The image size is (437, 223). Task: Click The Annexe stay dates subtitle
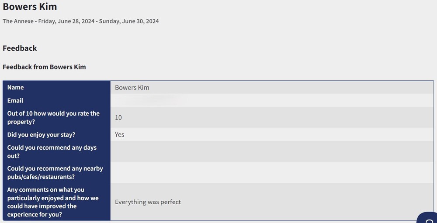(80, 21)
